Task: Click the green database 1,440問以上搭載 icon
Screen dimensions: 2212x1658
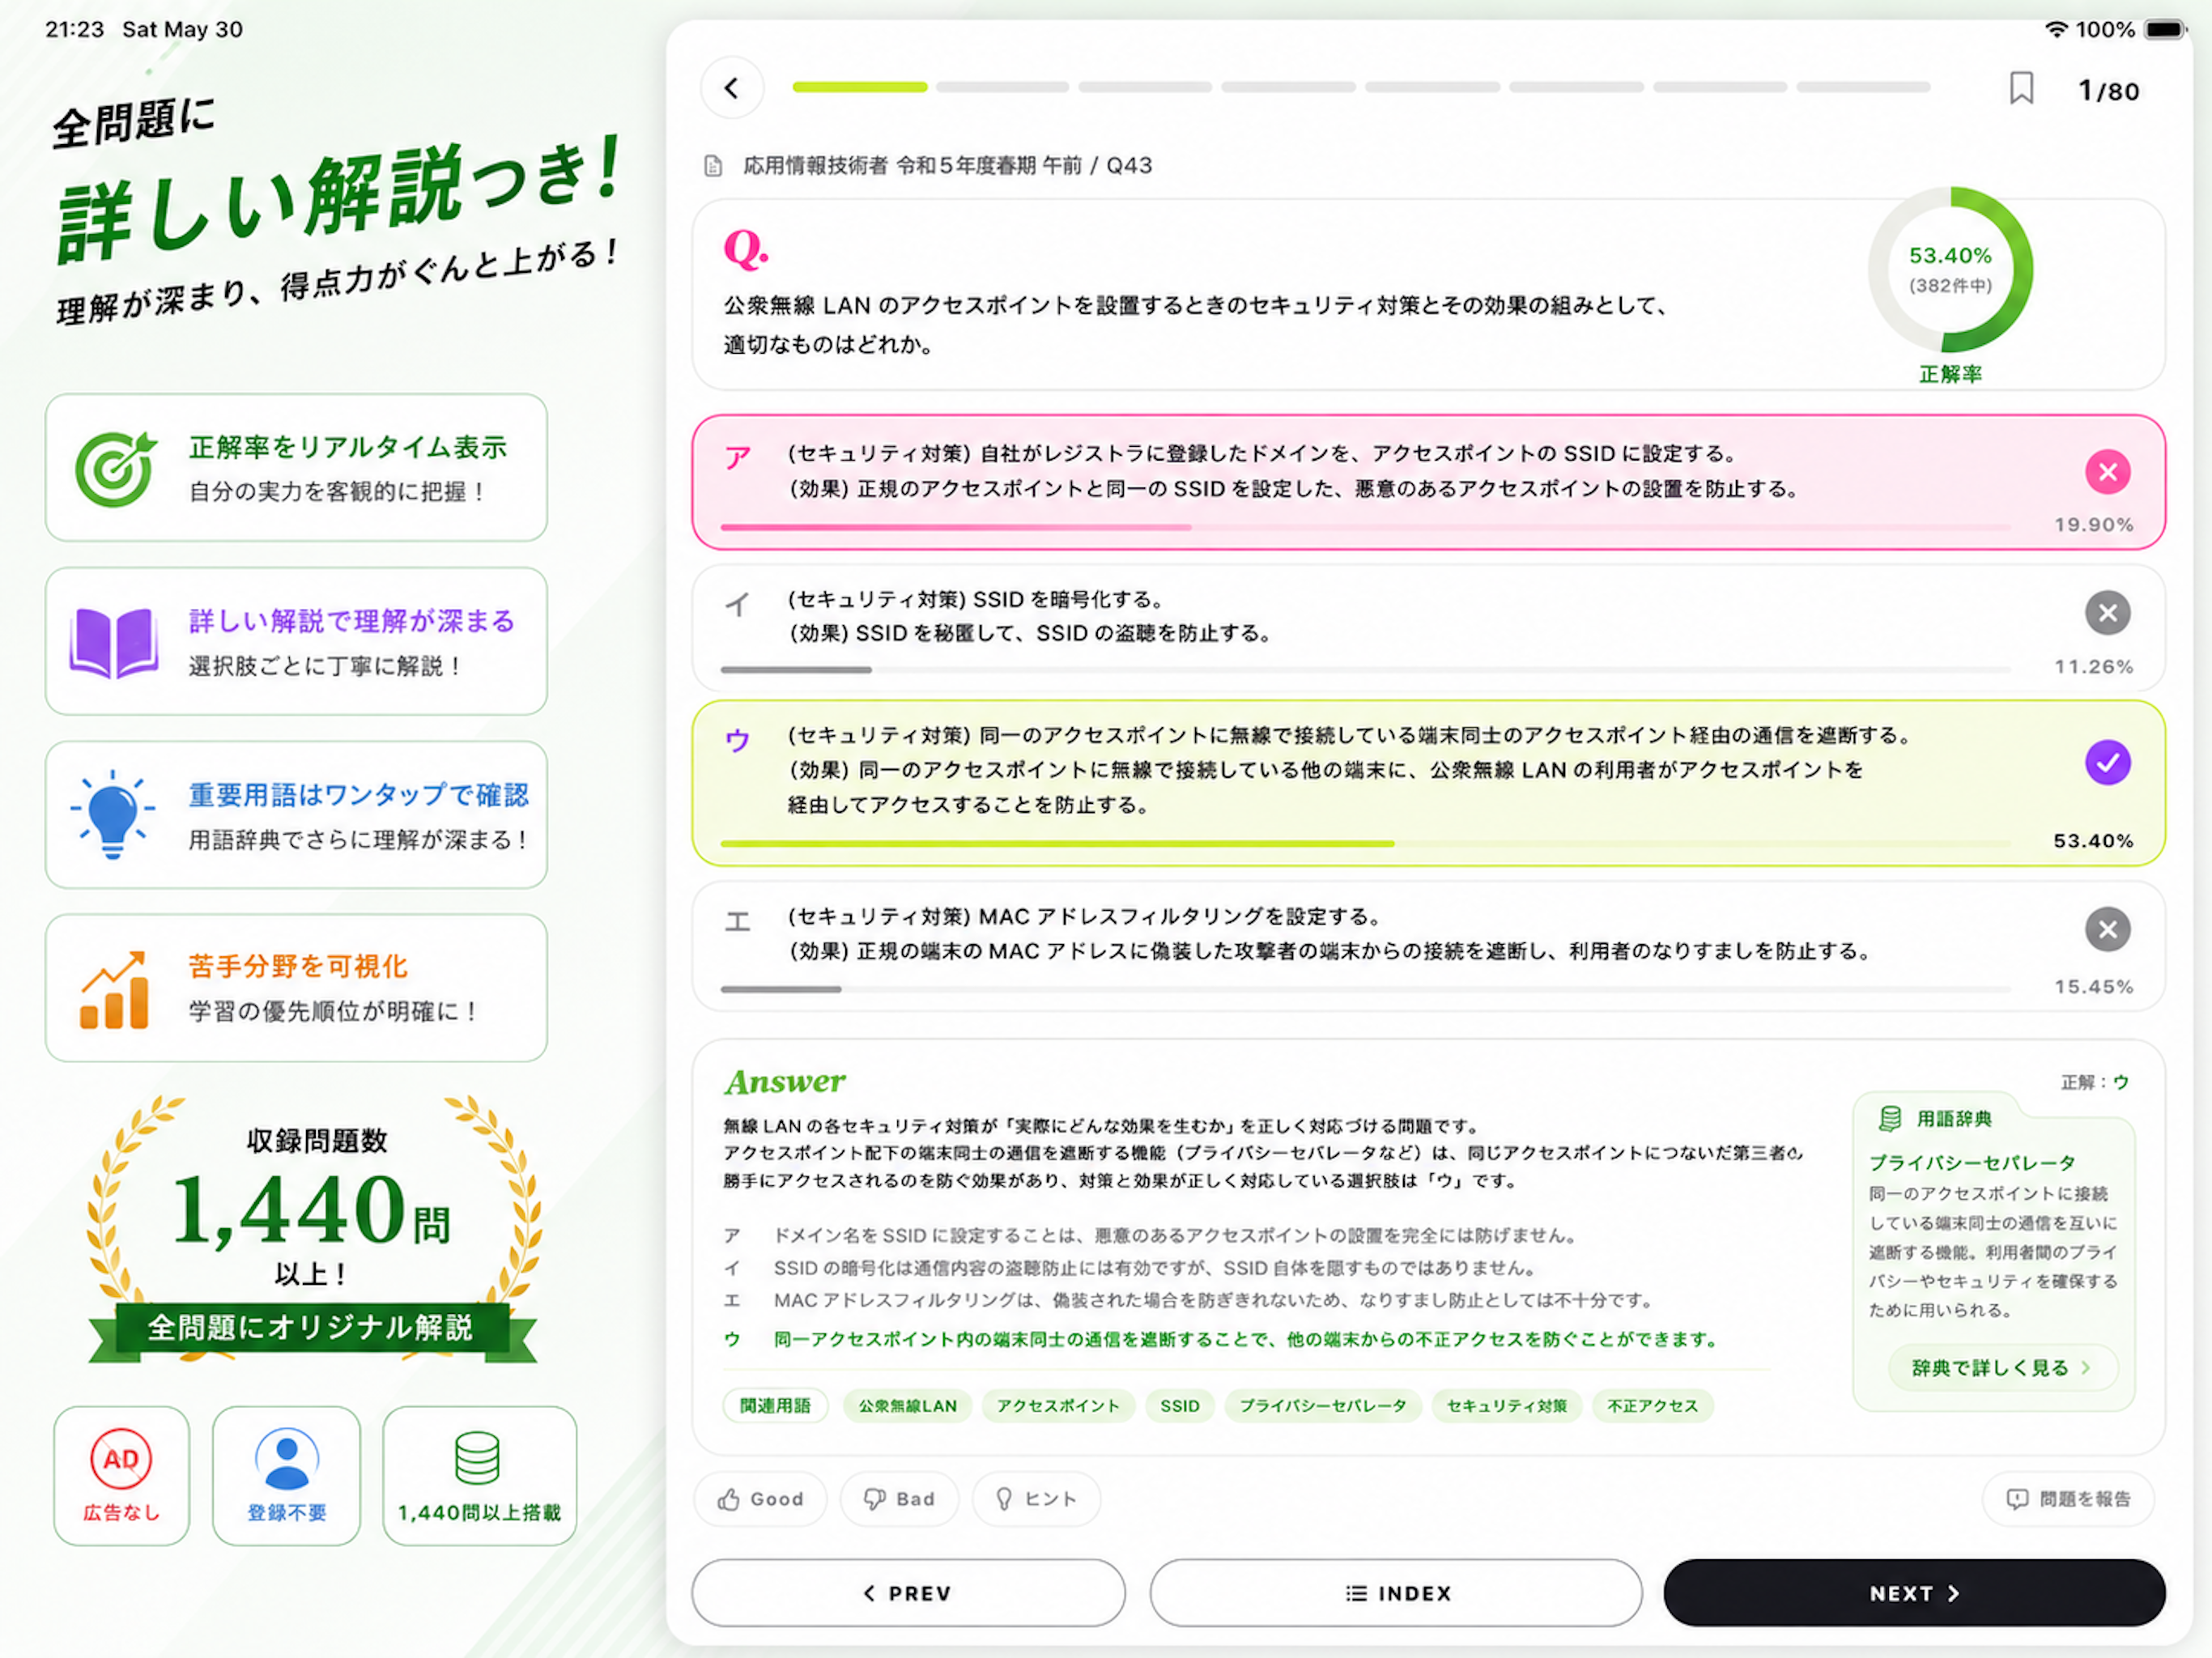Action: click(478, 1458)
